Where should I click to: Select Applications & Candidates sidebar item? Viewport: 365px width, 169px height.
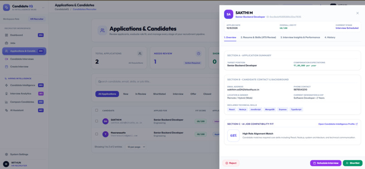click(x=24, y=51)
